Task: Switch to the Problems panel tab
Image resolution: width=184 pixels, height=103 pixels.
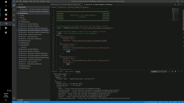Action: tap(54, 72)
